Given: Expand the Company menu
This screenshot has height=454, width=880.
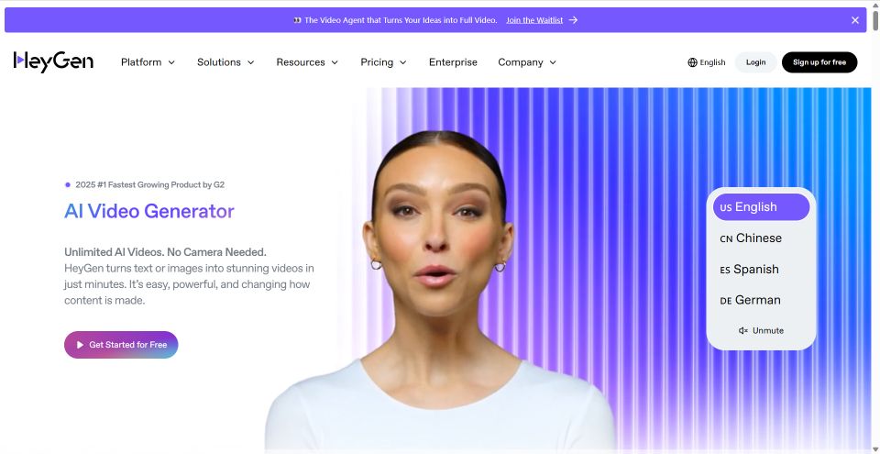Looking at the screenshot, I should (x=527, y=62).
